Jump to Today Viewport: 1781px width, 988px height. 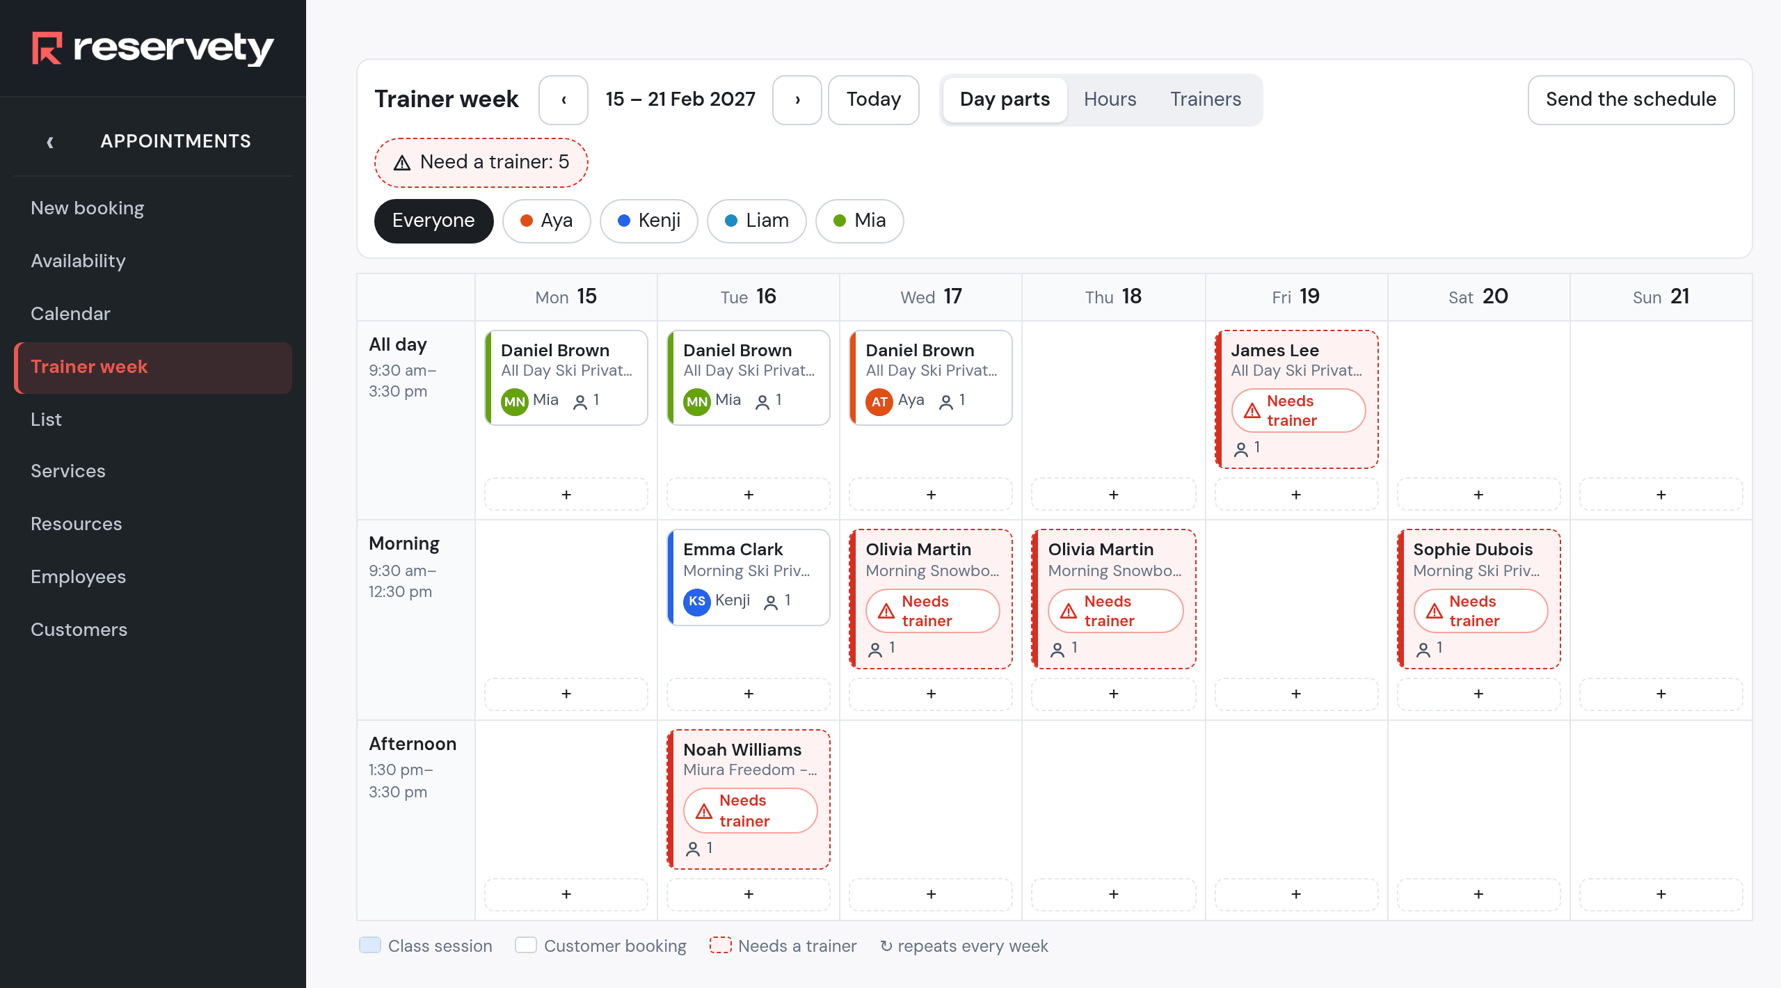click(874, 99)
